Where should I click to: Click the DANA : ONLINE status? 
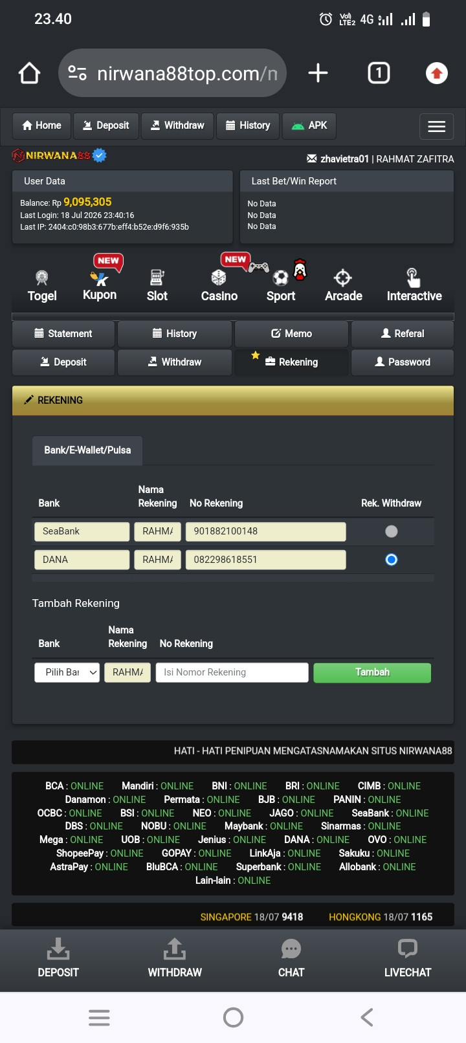pos(317,840)
